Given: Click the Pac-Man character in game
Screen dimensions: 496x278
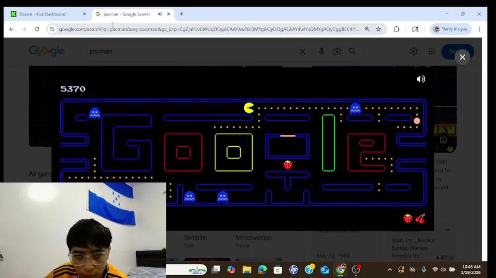Looking at the screenshot, I should (249, 108).
